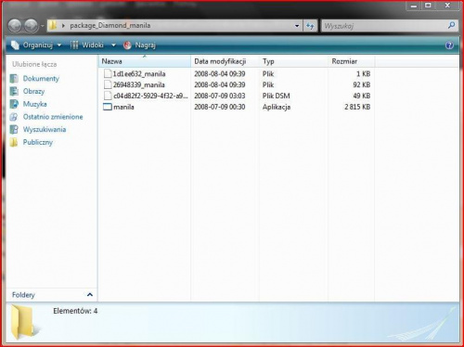Expand the address bar history dropdown

297,26
